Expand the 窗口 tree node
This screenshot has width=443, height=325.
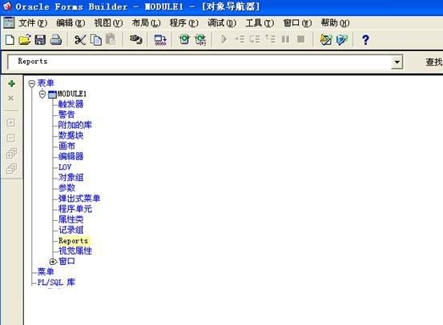[x=53, y=262]
